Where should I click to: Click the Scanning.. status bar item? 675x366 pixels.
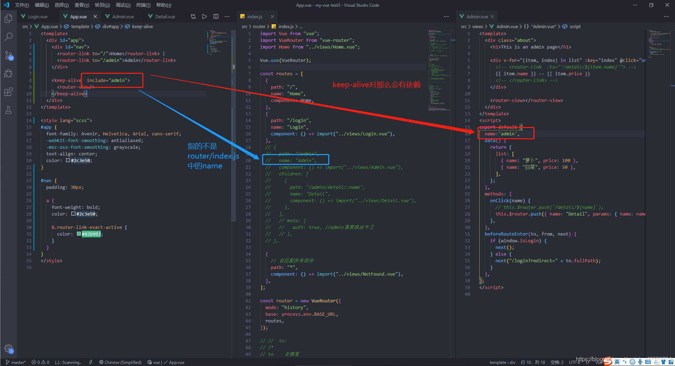68,362
